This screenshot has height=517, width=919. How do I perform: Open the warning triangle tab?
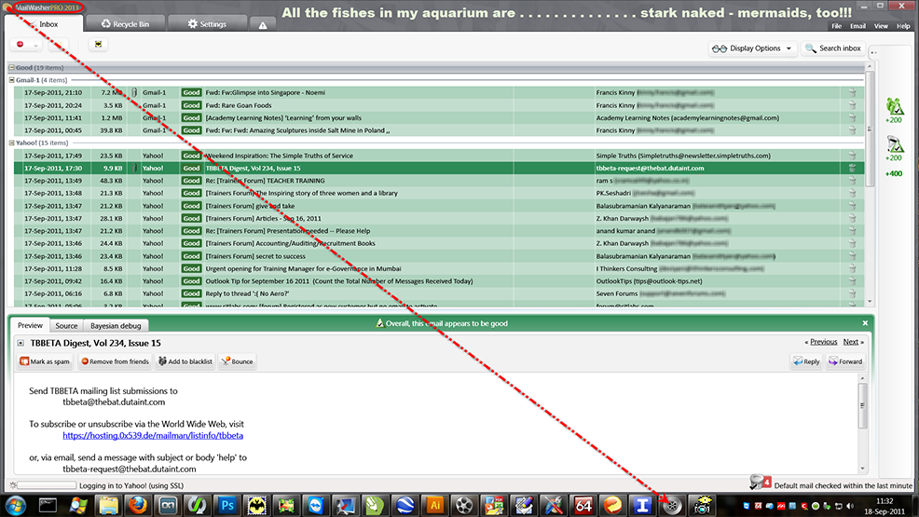(x=263, y=24)
